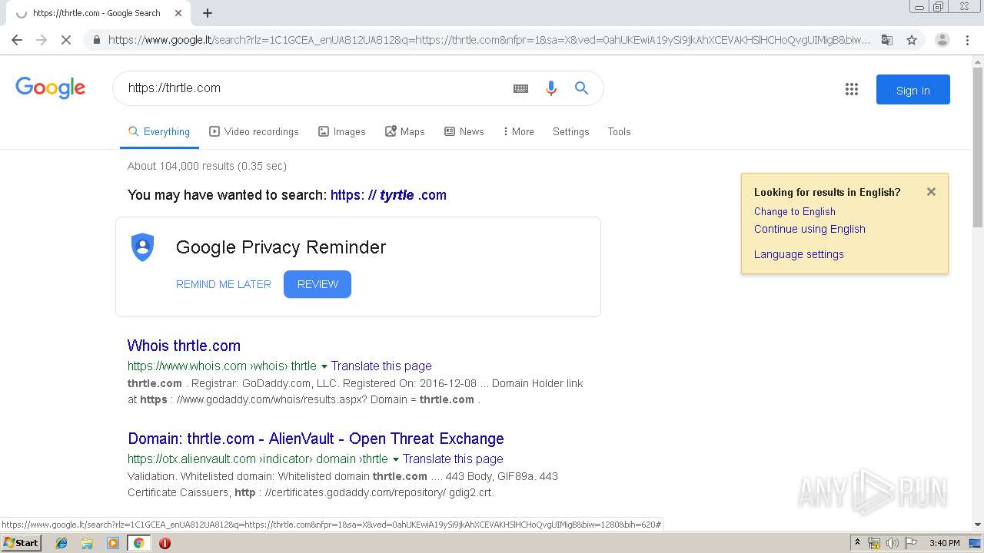Click the red antivirus taskbar icon
Viewport: 984px width, 553px height.
[165, 543]
